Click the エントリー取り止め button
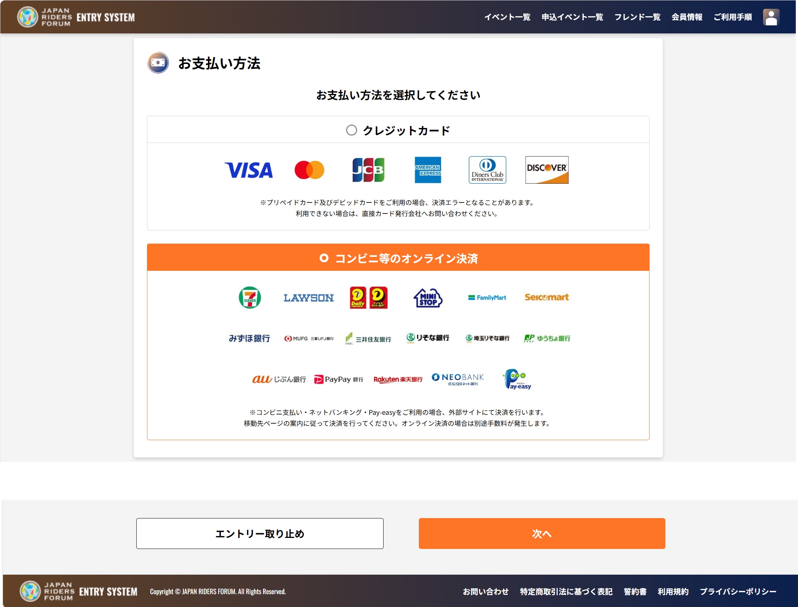Image resolution: width=798 pixels, height=607 pixels. [x=260, y=534]
